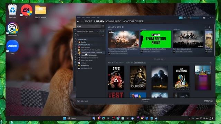The width and height of the screenshot is (221, 124).
Task: Go back with the Steam back arrow
Action: 78,21
